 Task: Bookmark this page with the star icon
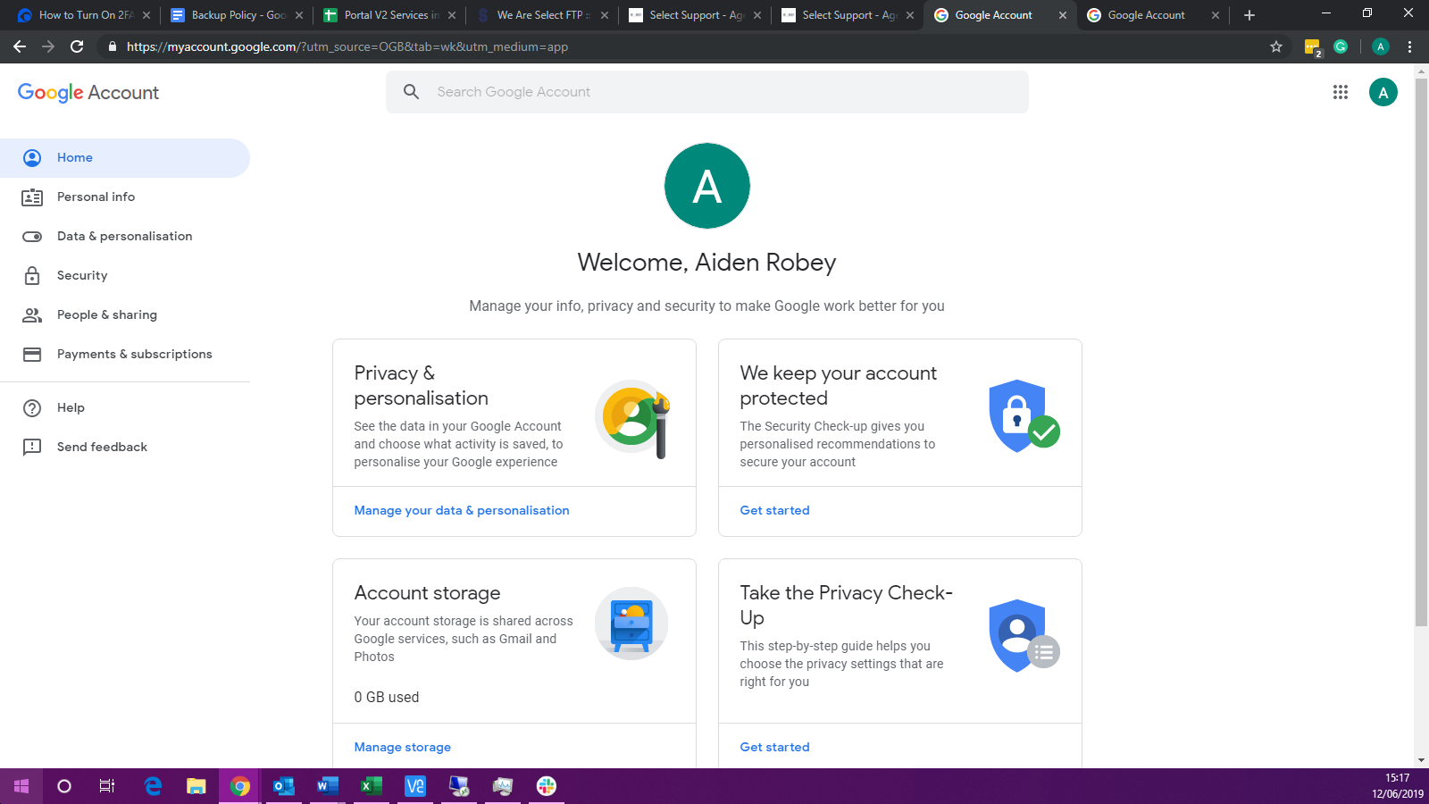coord(1276,46)
